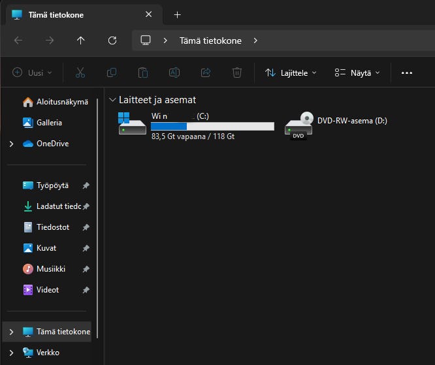
Task: Add a new tab with plus button
Action: (177, 14)
